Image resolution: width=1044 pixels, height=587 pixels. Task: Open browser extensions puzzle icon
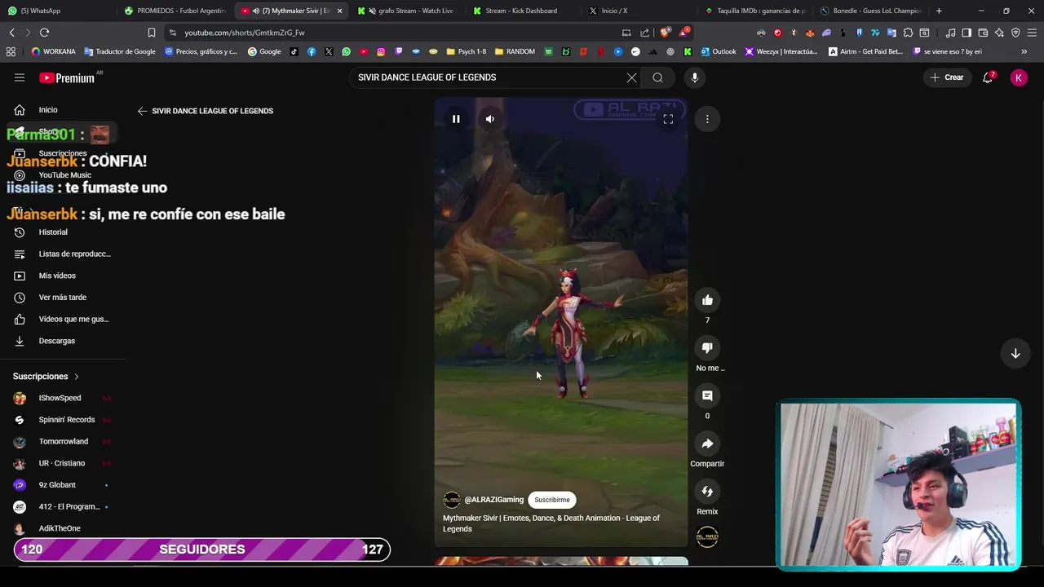(x=908, y=33)
